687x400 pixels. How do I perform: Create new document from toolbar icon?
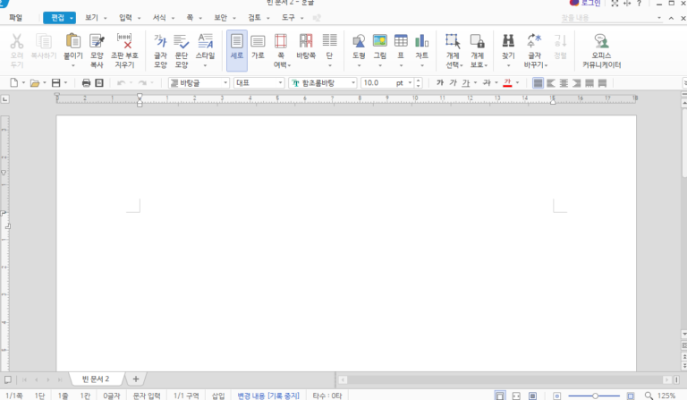point(14,83)
